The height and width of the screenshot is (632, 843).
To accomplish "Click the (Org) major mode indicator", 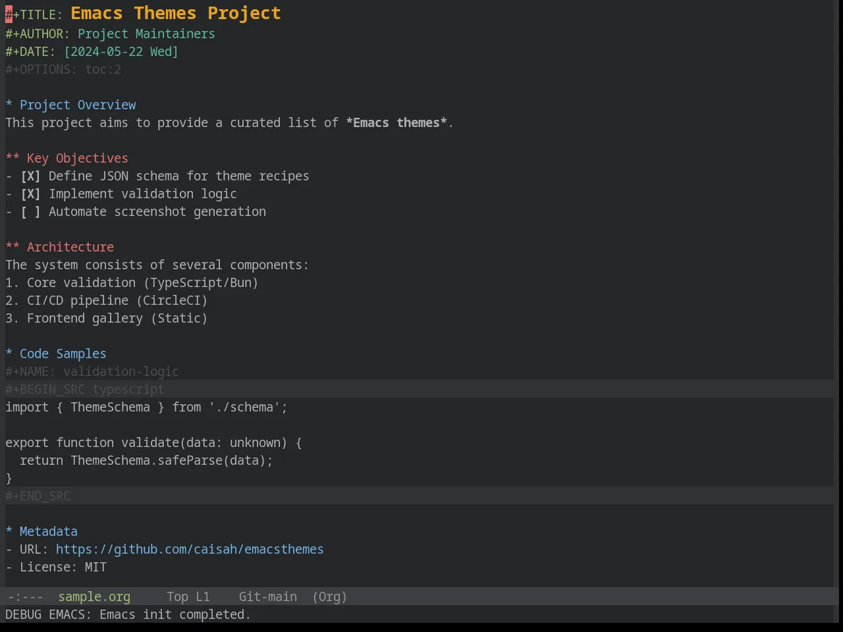I will coord(329,596).
